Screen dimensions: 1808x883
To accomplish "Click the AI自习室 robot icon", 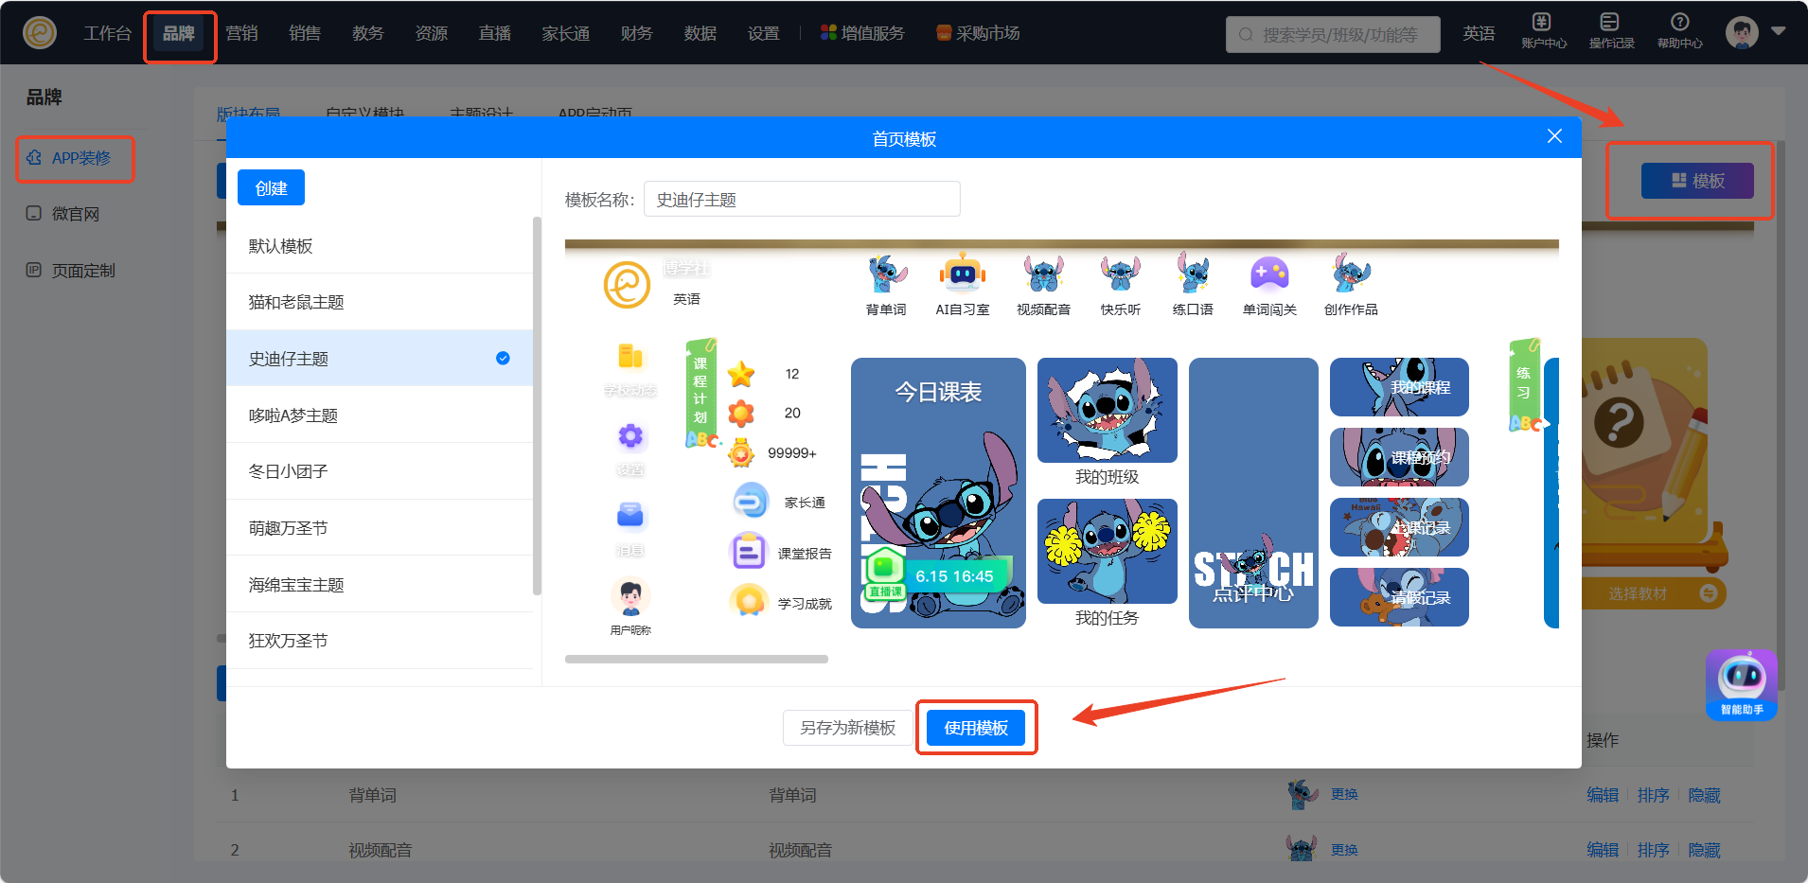I will (x=962, y=275).
